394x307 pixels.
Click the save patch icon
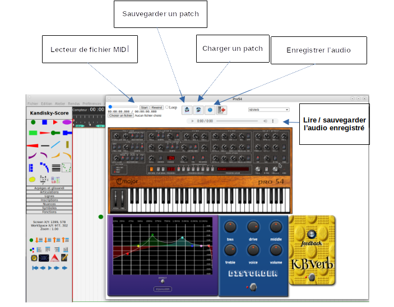[188, 110]
